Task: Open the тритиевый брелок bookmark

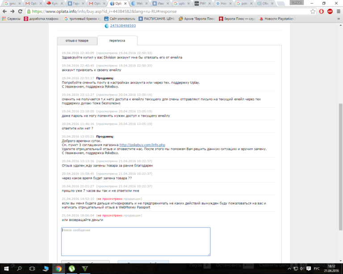Action: tap(82, 19)
